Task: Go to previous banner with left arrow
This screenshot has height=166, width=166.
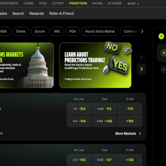Action: pyautogui.click(x=142, y=58)
